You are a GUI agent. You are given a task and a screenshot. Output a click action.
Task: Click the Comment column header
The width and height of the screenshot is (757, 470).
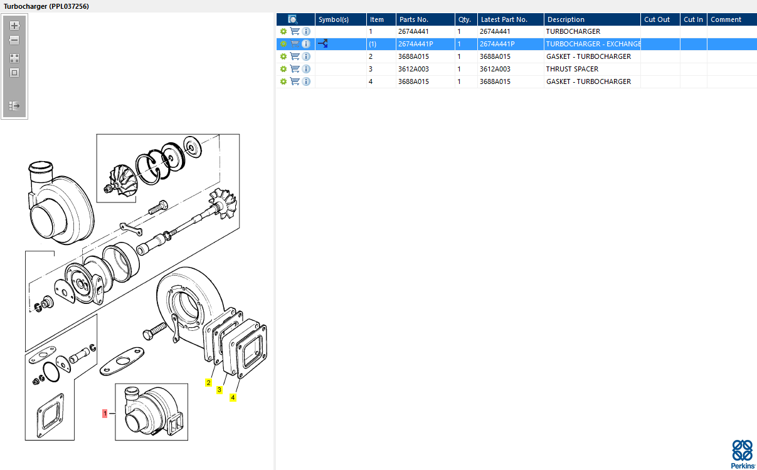pyautogui.click(x=732, y=19)
